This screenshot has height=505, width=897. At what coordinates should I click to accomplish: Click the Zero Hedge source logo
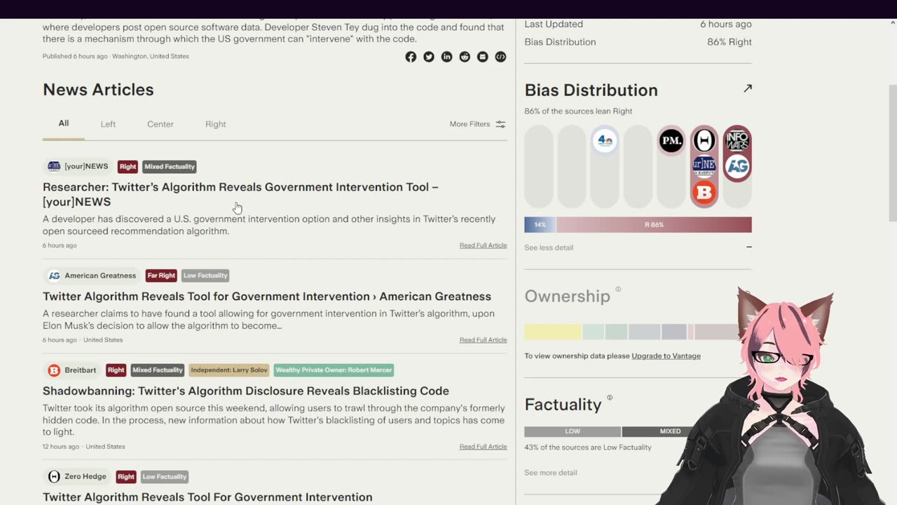click(x=54, y=477)
